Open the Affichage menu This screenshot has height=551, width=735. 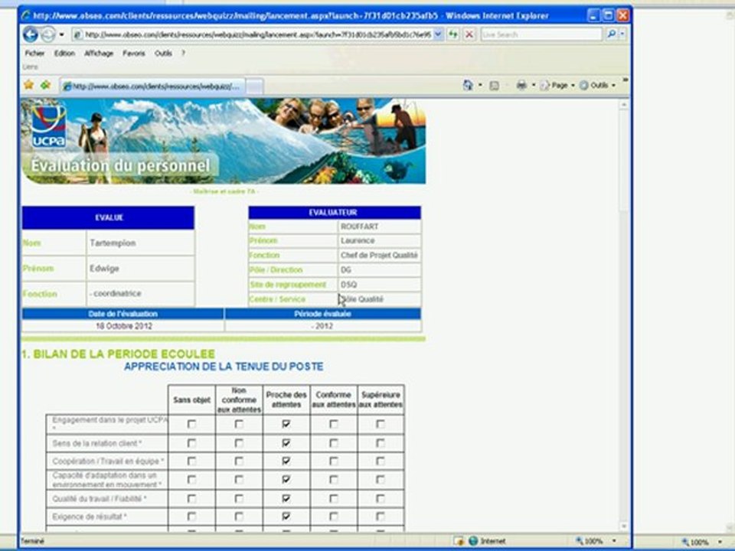coord(99,54)
